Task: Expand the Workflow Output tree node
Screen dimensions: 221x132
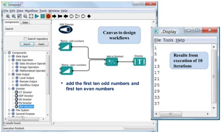Action: (x=13, y=85)
